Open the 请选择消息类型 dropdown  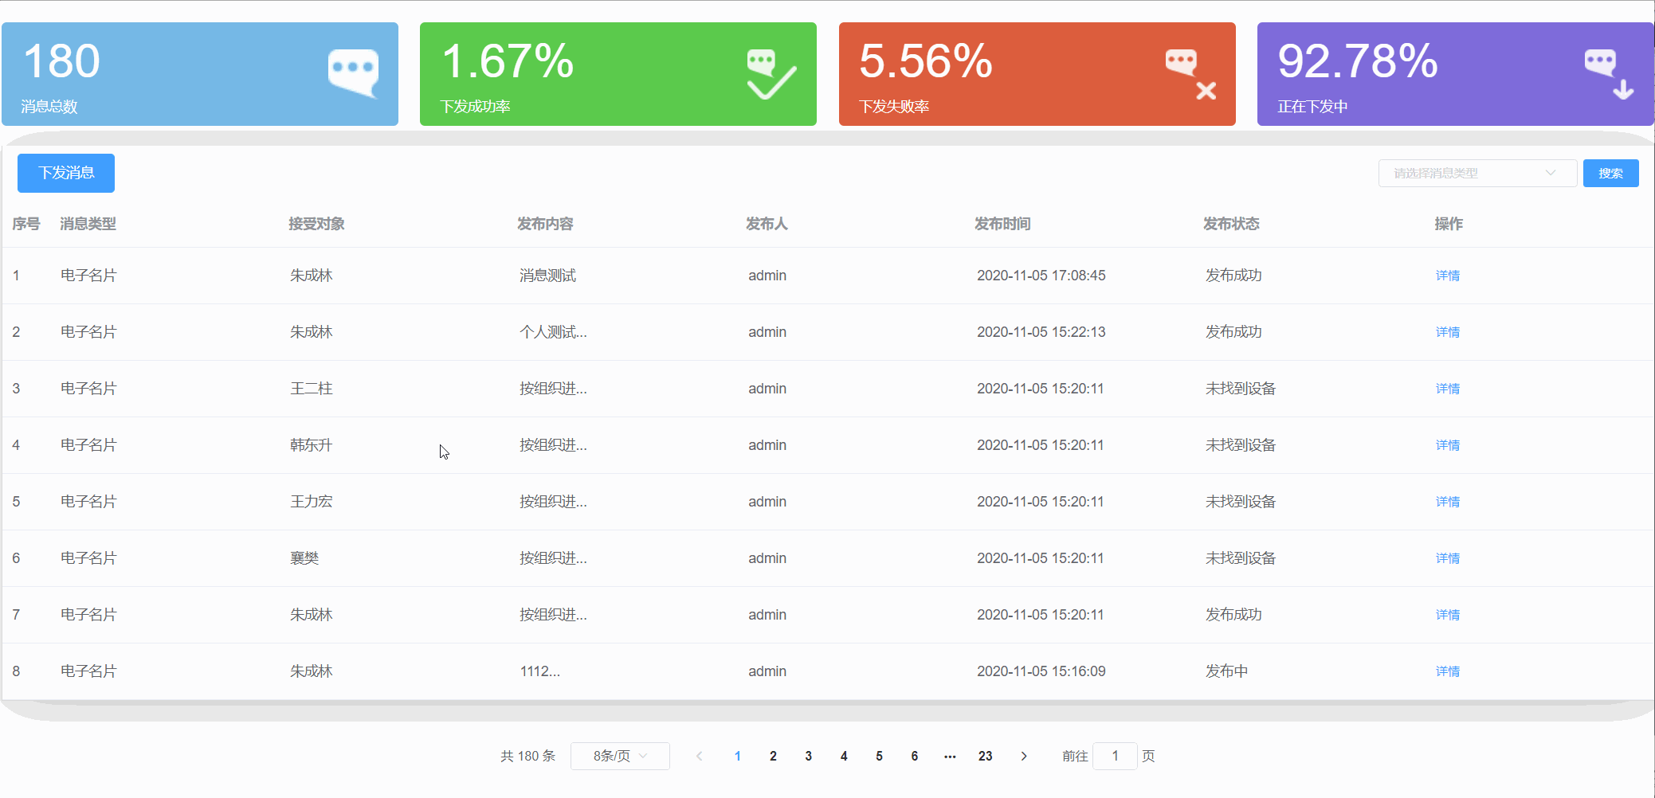[1477, 173]
